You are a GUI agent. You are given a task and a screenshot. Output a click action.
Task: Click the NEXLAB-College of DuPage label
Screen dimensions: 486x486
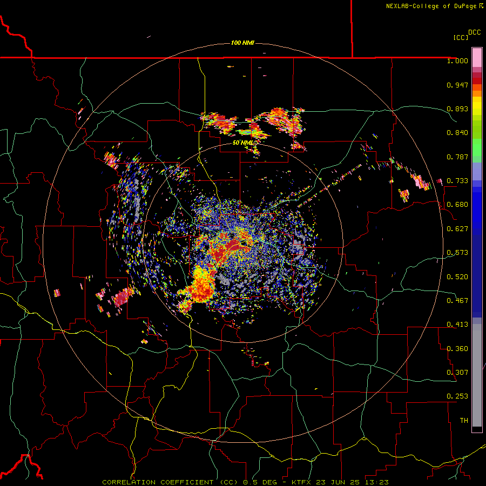431,6
